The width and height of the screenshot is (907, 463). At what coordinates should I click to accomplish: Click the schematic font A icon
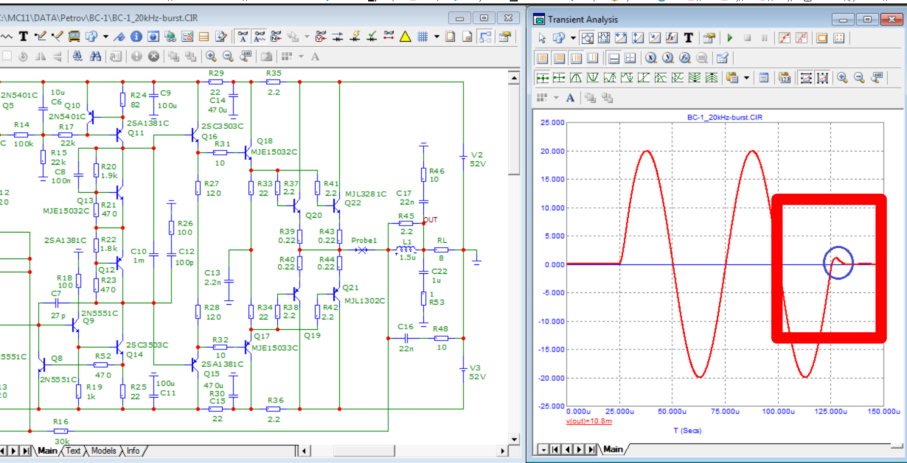pyautogui.click(x=315, y=57)
